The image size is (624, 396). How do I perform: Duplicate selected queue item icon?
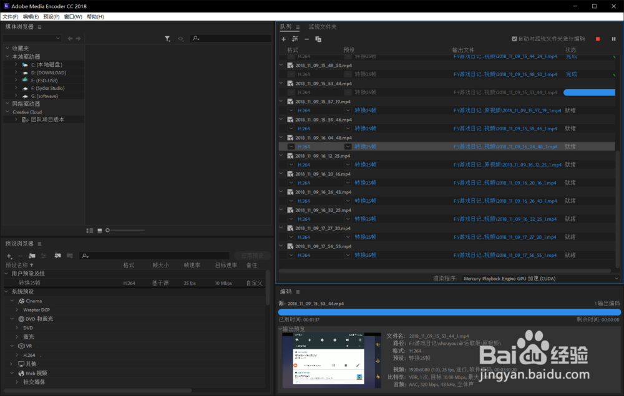click(318, 39)
